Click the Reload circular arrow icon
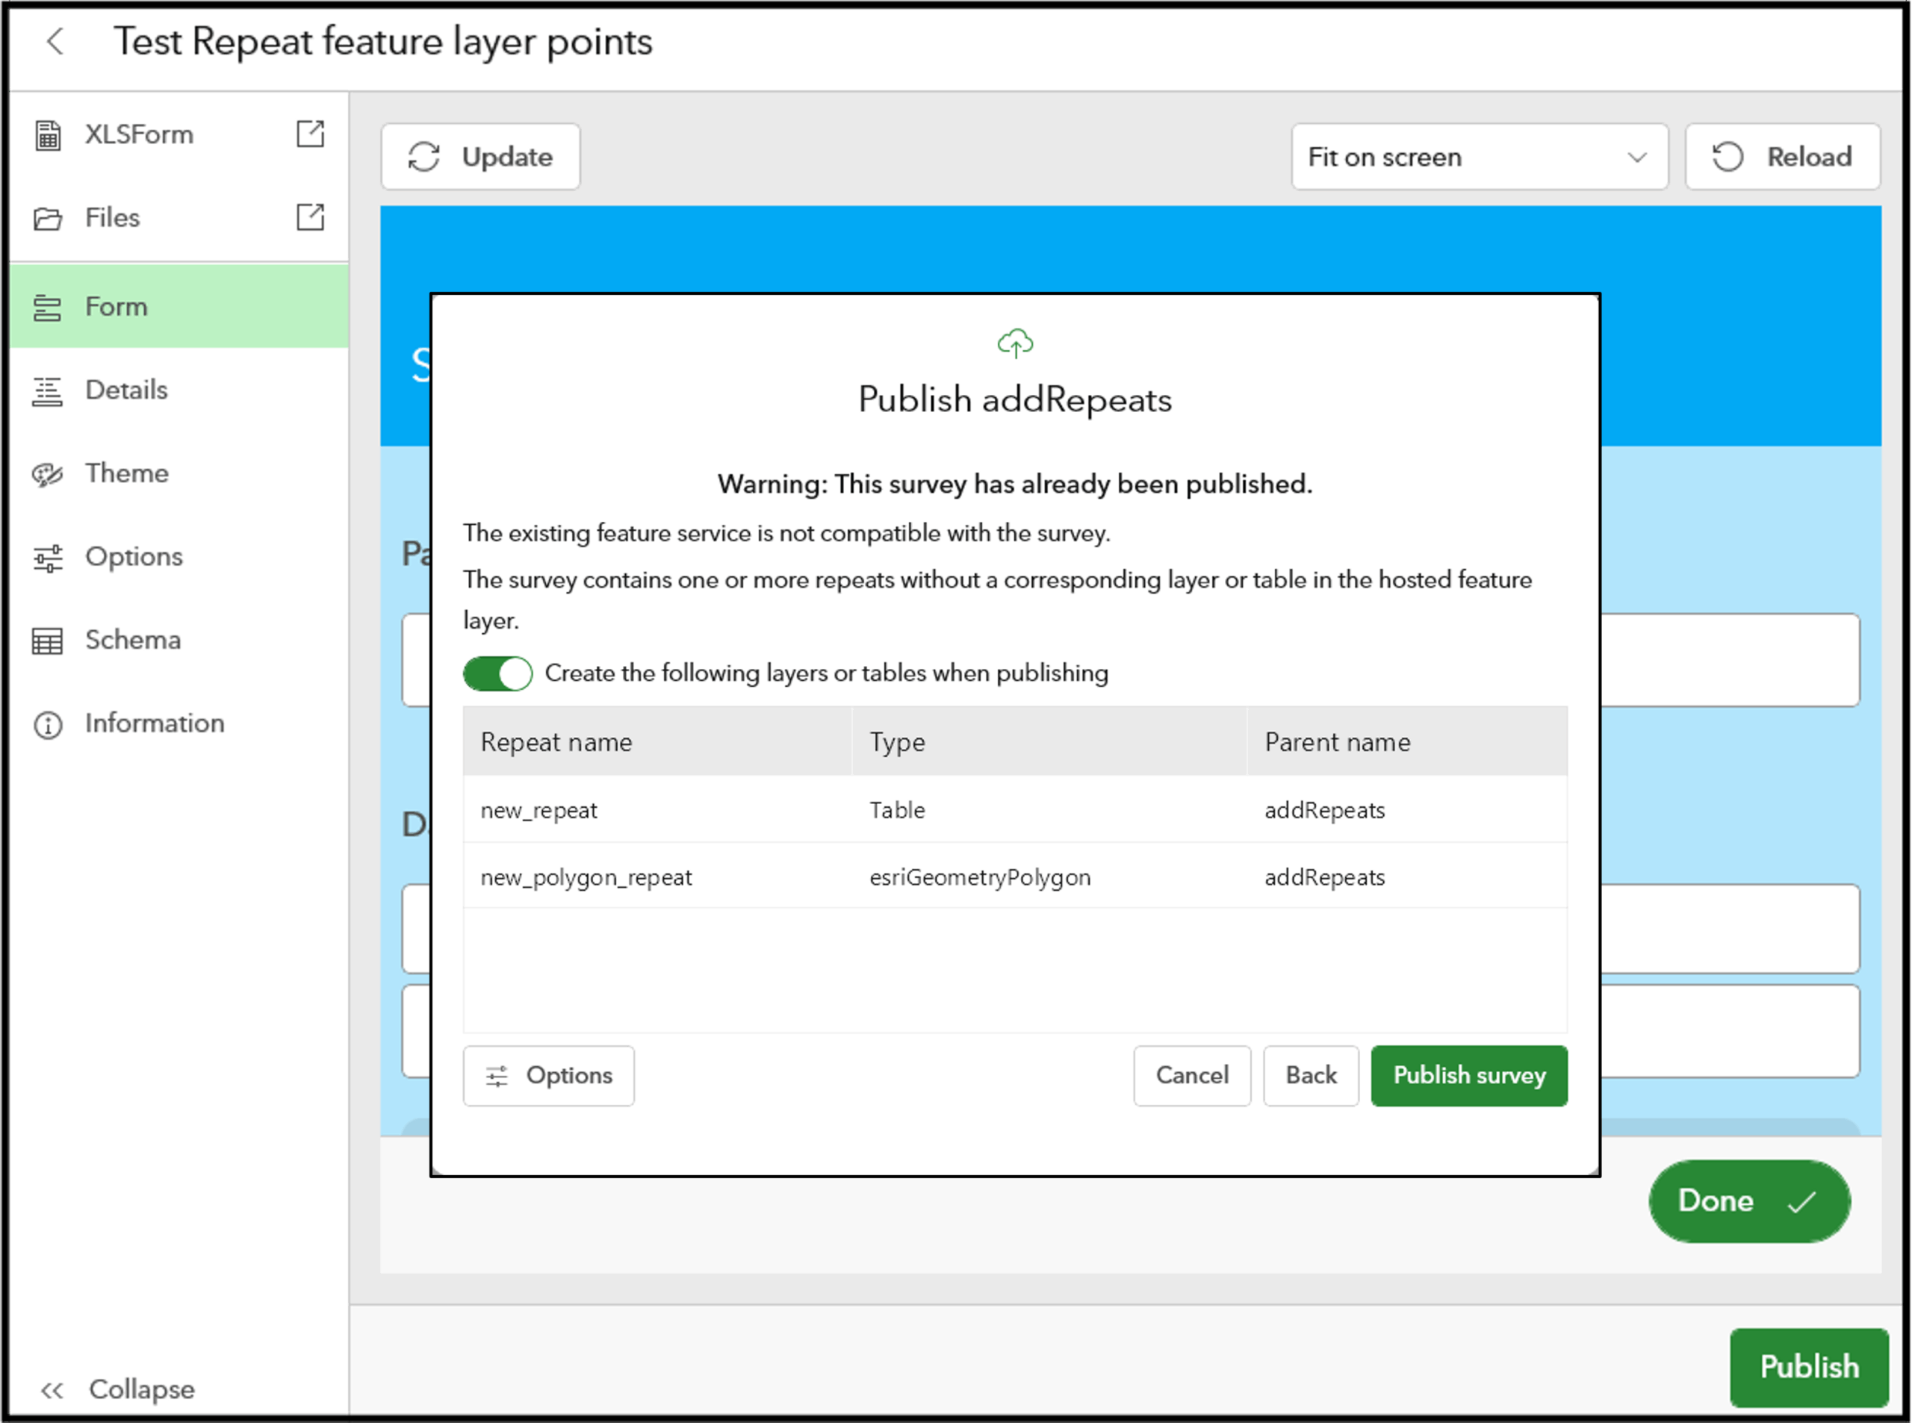1912x1423 pixels. click(1728, 157)
